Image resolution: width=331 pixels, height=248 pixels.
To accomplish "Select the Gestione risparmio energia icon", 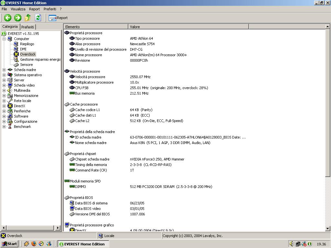I will point(16,59).
